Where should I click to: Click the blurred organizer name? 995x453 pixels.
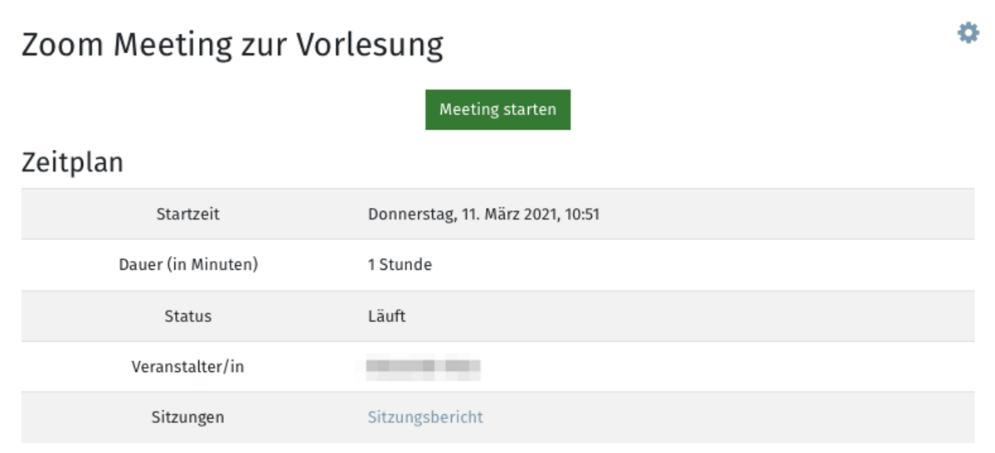coord(424,367)
